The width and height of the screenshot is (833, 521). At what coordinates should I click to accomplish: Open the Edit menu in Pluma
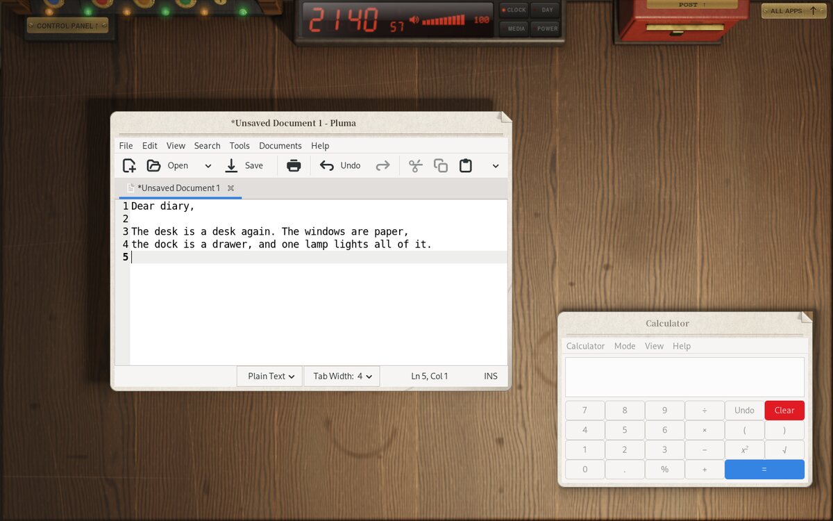click(150, 146)
